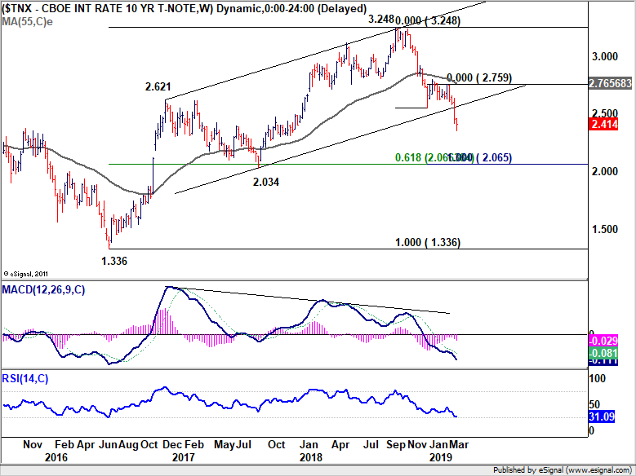Select the MA(55,C)e indicator label
Viewport: 636px width, 476px height.
click(x=27, y=21)
